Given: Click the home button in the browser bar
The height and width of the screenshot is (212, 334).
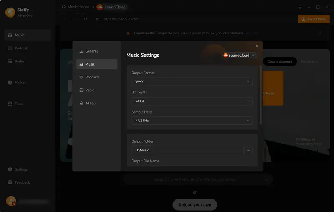Looking at the screenshot, I should pyautogui.click(x=63, y=19).
